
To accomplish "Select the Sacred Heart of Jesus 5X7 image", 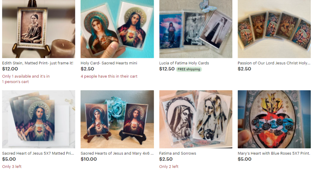I will pos(38,119).
